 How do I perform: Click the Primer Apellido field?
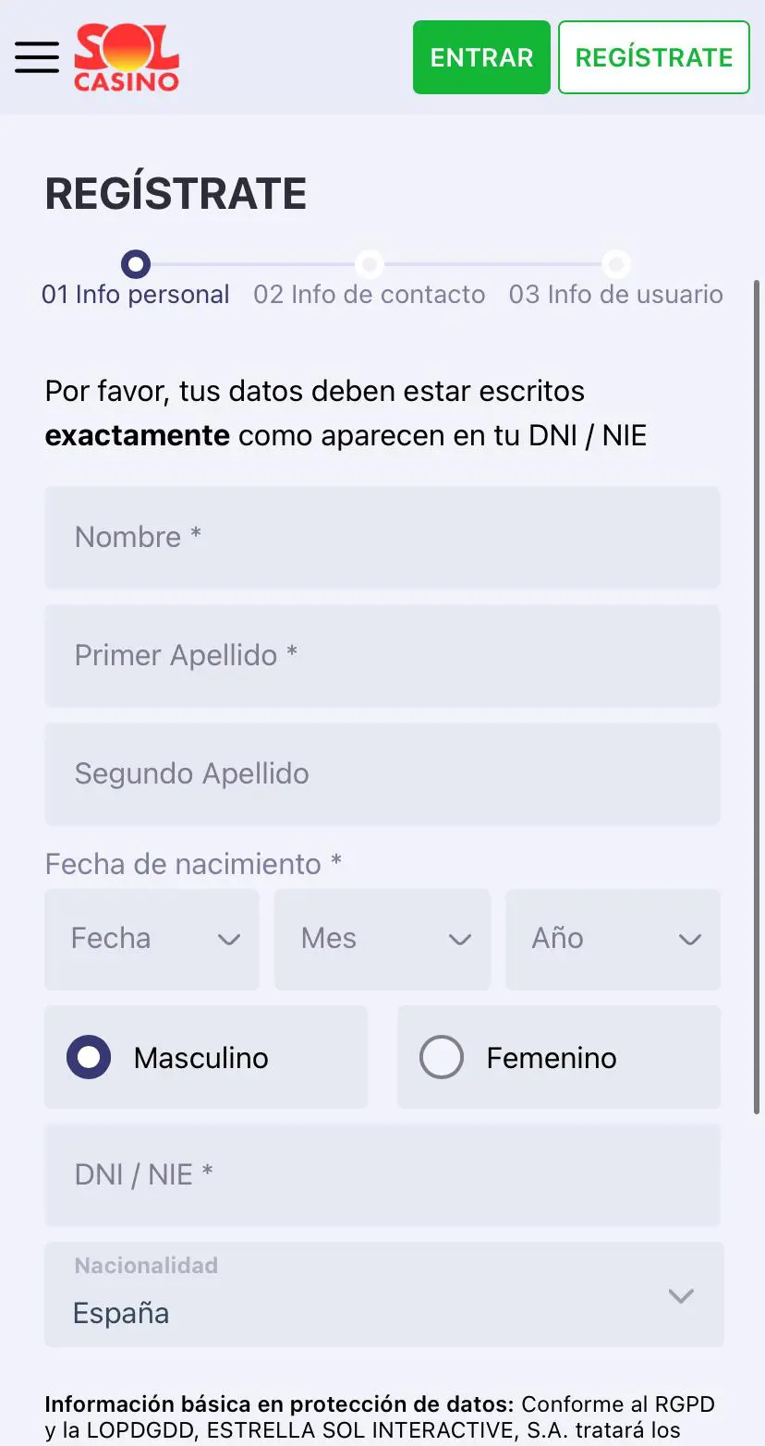tap(382, 656)
